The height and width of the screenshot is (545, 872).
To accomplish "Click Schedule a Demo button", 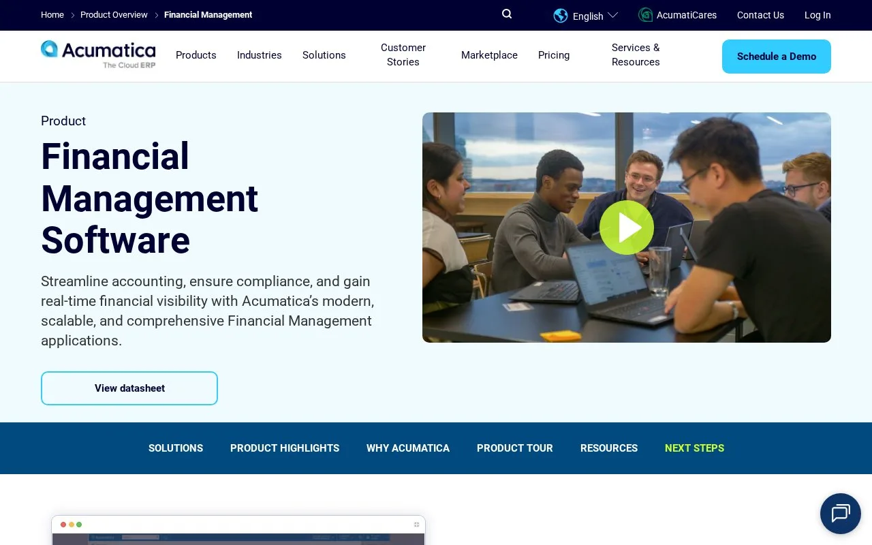I will [777, 57].
